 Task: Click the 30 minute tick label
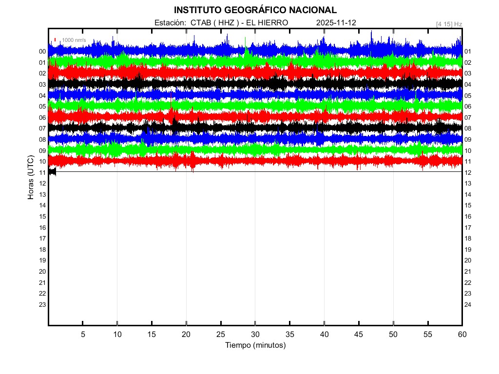(x=255, y=335)
